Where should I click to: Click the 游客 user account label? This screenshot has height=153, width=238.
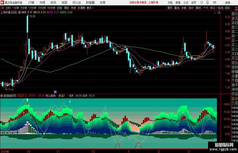pyautogui.click(x=228, y=3)
